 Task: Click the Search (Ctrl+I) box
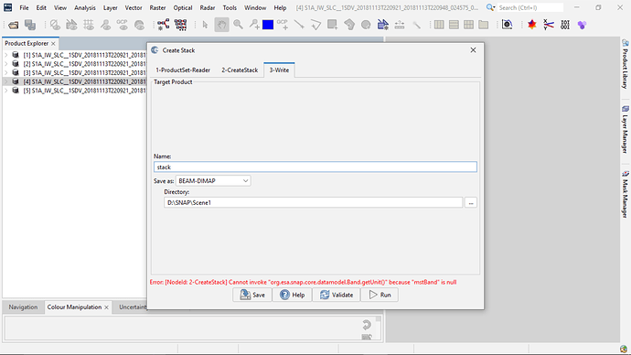pyautogui.click(x=530, y=7)
